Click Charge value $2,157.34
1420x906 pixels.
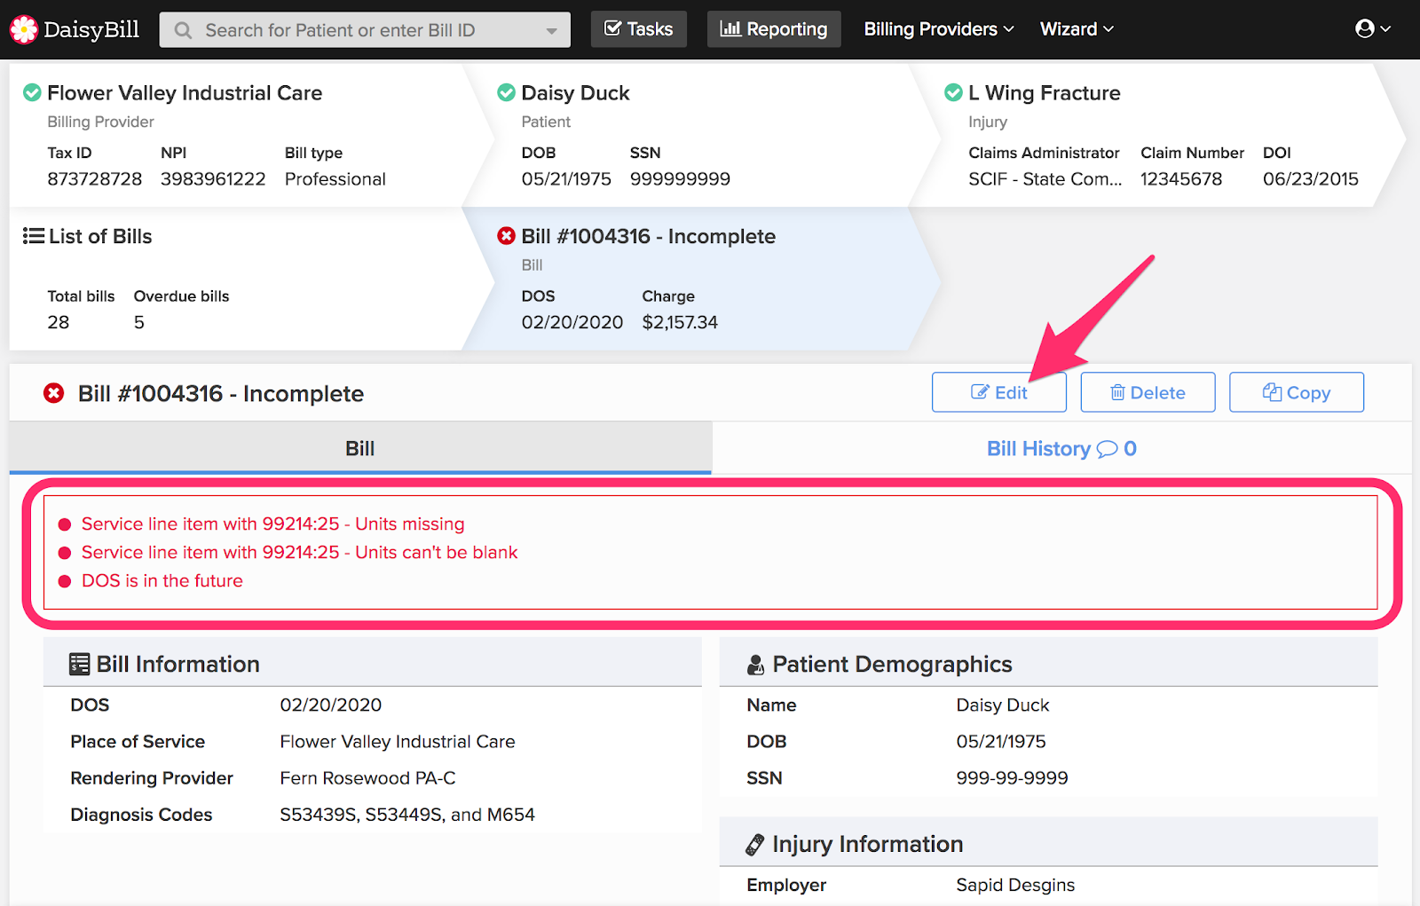[x=680, y=322]
